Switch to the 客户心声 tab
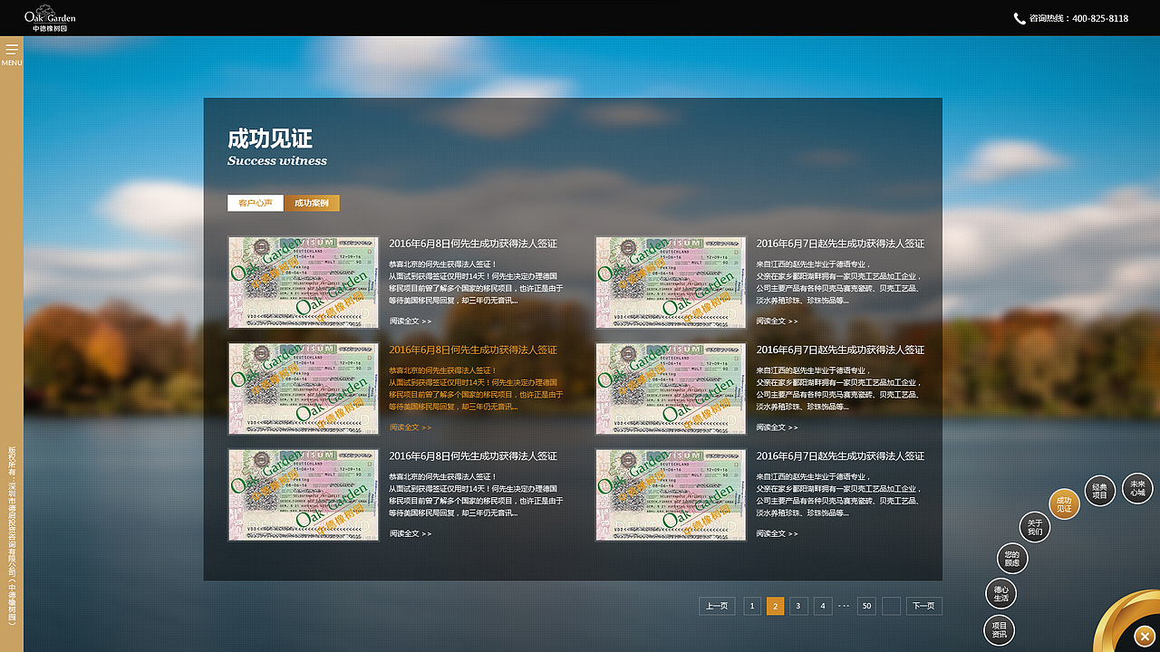The height and width of the screenshot is (652, 1160). [254, 203]
